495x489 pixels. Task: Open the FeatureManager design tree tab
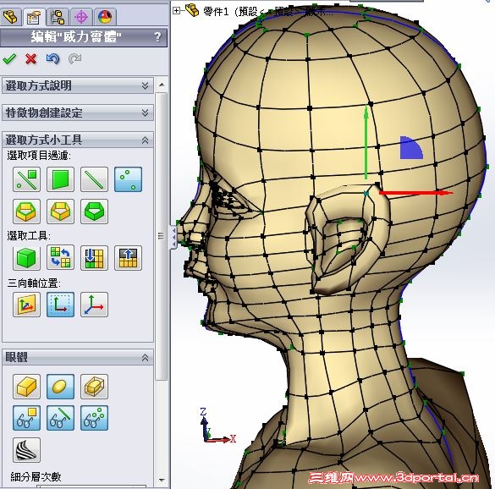tap(11, 16)
